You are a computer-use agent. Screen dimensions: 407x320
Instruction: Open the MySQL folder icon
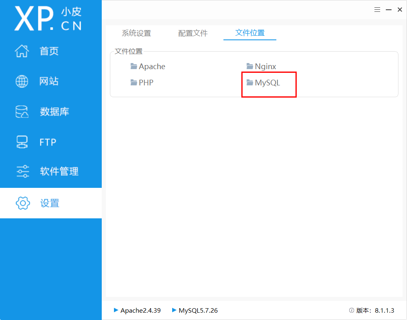[250, 83]
